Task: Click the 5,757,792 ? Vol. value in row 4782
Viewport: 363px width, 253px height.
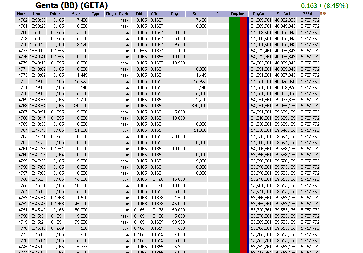Action: (310, 20)
